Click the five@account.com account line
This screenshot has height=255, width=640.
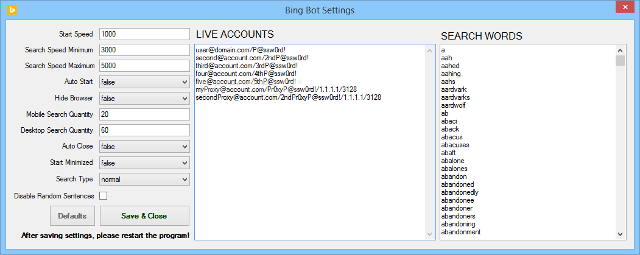point(246,82)
